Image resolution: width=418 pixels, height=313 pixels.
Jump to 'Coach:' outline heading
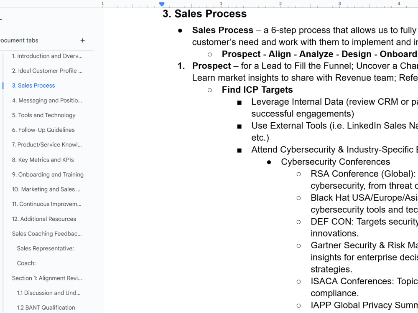click(26, 263)
